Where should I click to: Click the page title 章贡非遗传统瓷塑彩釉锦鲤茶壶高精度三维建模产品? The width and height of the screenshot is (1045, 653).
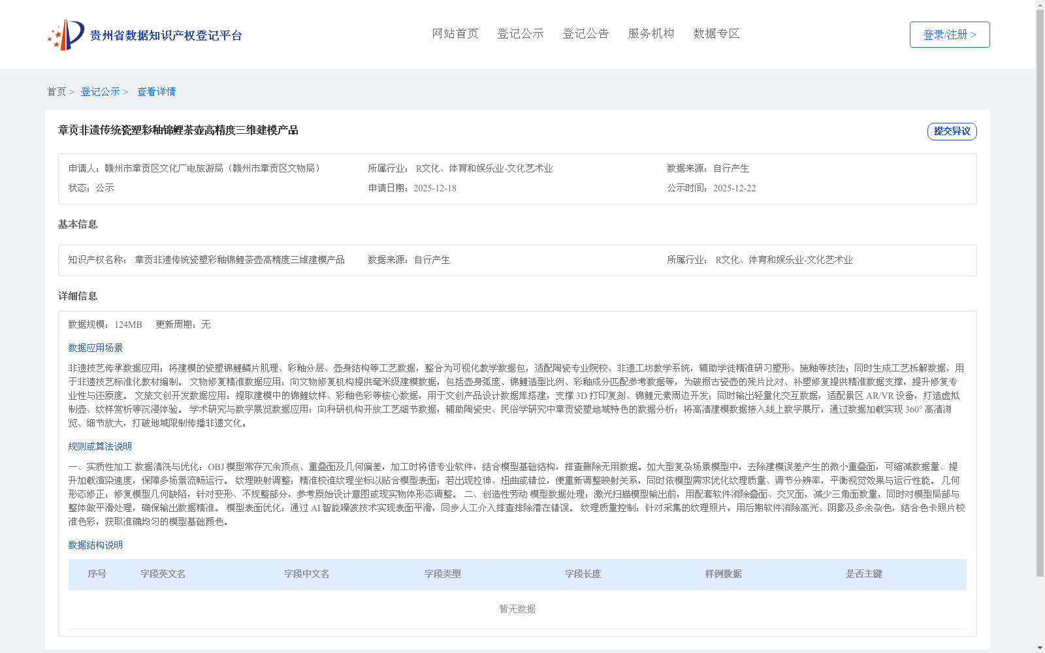tap(178, 130)
